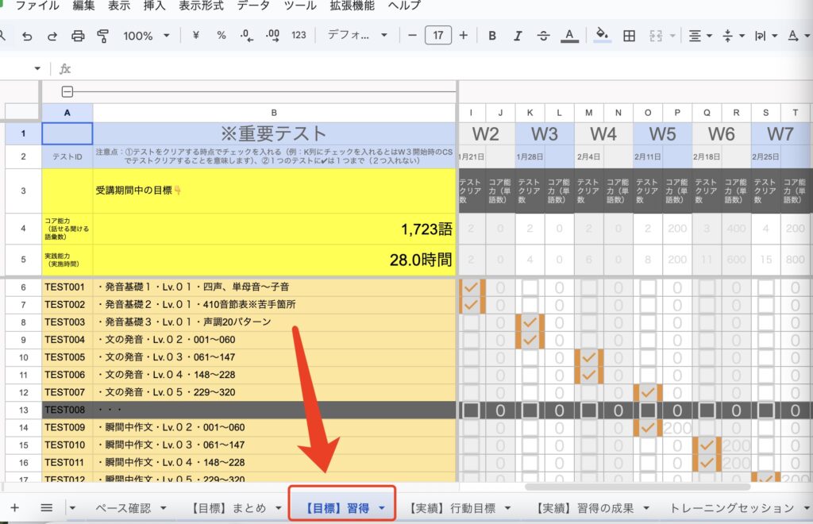The width and height of the screenshot is (813, 524).
Task: Click the plus button to add sheet
Action: pyautogui.click(x=14, y=508)
